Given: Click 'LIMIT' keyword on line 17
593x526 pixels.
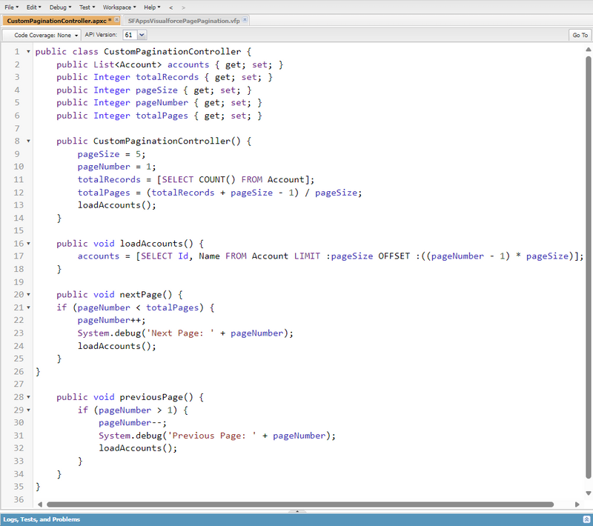Looking at the screenshot, I should [x=307, y=256].
